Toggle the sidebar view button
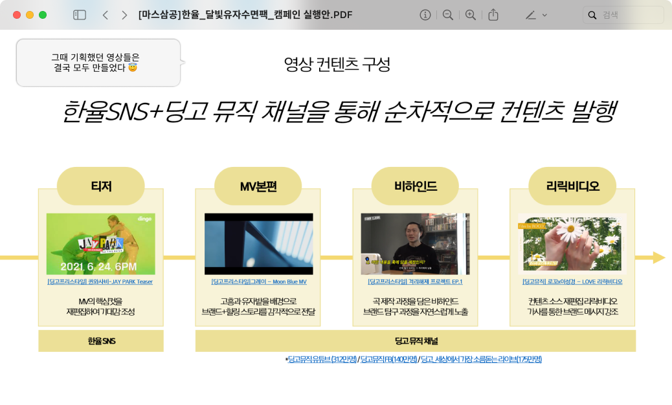This screenshot has height=405, width=672. pyautogui.click(x=79, y=15)
